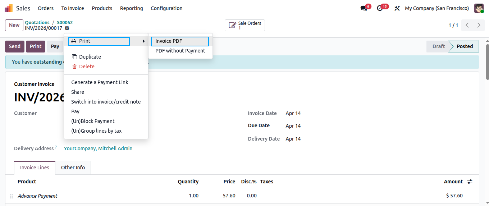This screenshot has width=489, height=206.
Task: Open the debug tools wrench icon
Action: click(397, 8)
